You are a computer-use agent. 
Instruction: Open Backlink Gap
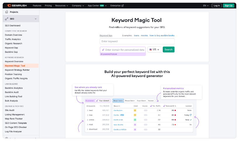[x=11, y=52]
